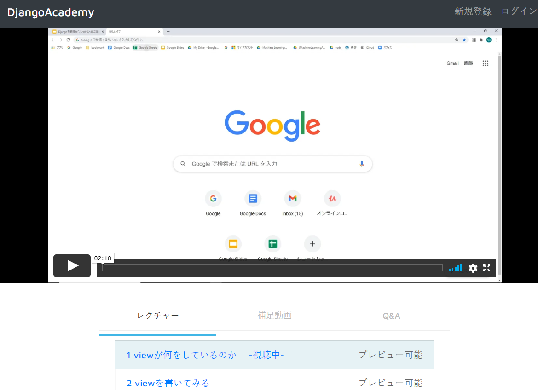Click the video progress seek bar
The image size is (538, 390).
pos(272,268)
